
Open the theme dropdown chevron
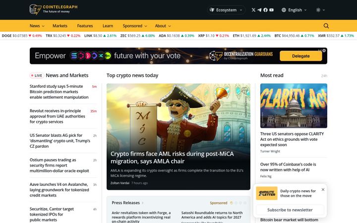324,10
